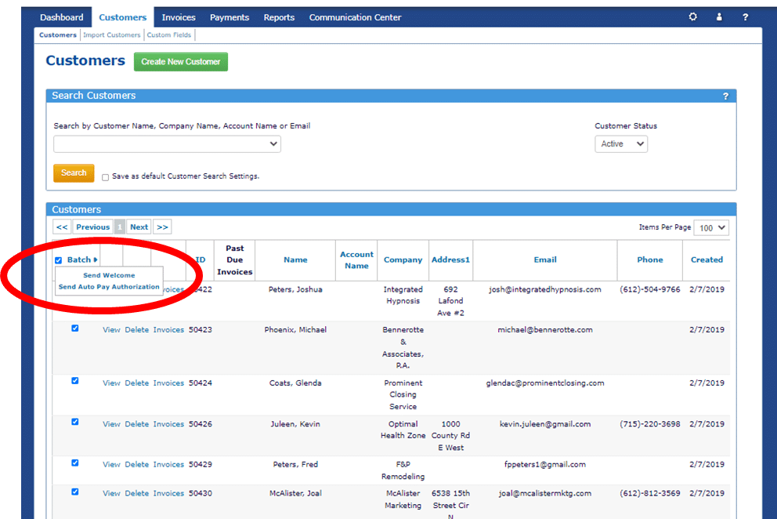Select the Customers main tab
Viewport: 777px width, 519px height.
click(x=122, y=17)
